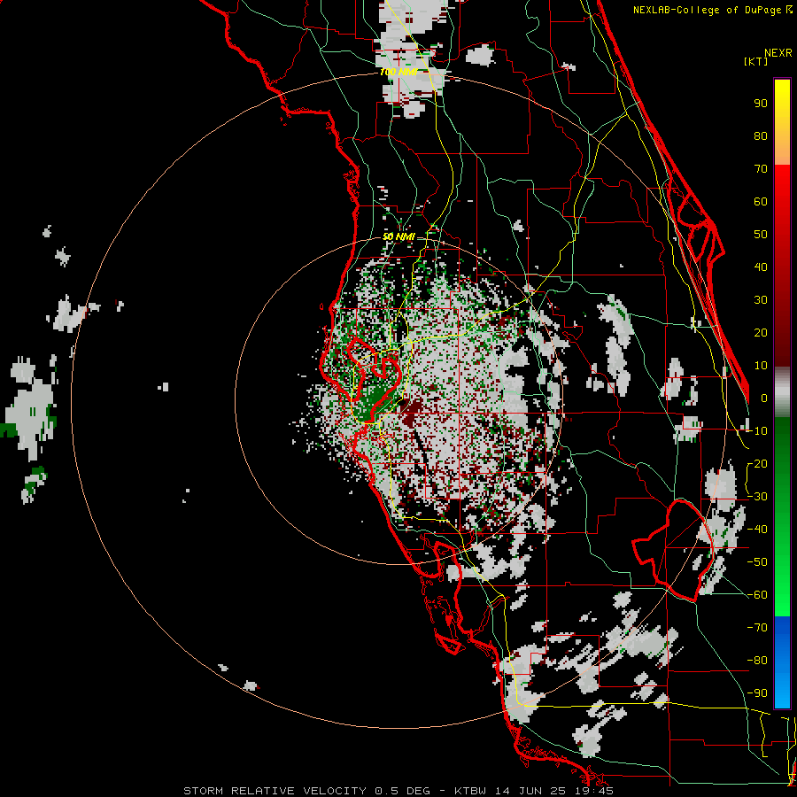The height and width of the screenshot is (797, 797).
Task: Click the negative 80 scale label
Action: click(757, 661)
